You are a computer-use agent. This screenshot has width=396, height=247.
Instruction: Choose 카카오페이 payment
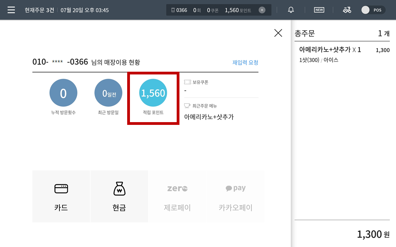[235, 196]
